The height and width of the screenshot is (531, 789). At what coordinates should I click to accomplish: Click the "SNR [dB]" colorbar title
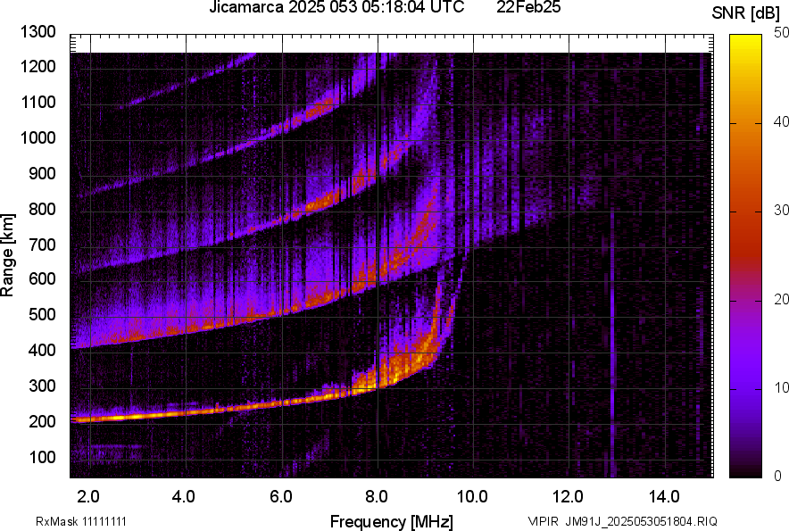tap(749, 13)
